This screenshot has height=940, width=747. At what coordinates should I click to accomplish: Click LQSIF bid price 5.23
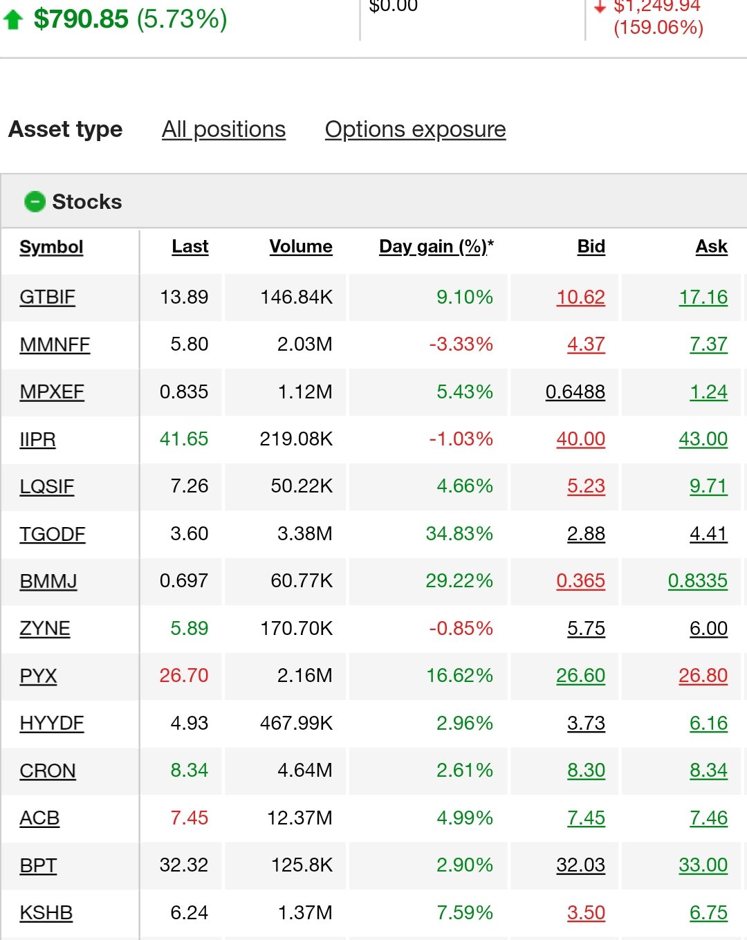coord(587,486)
